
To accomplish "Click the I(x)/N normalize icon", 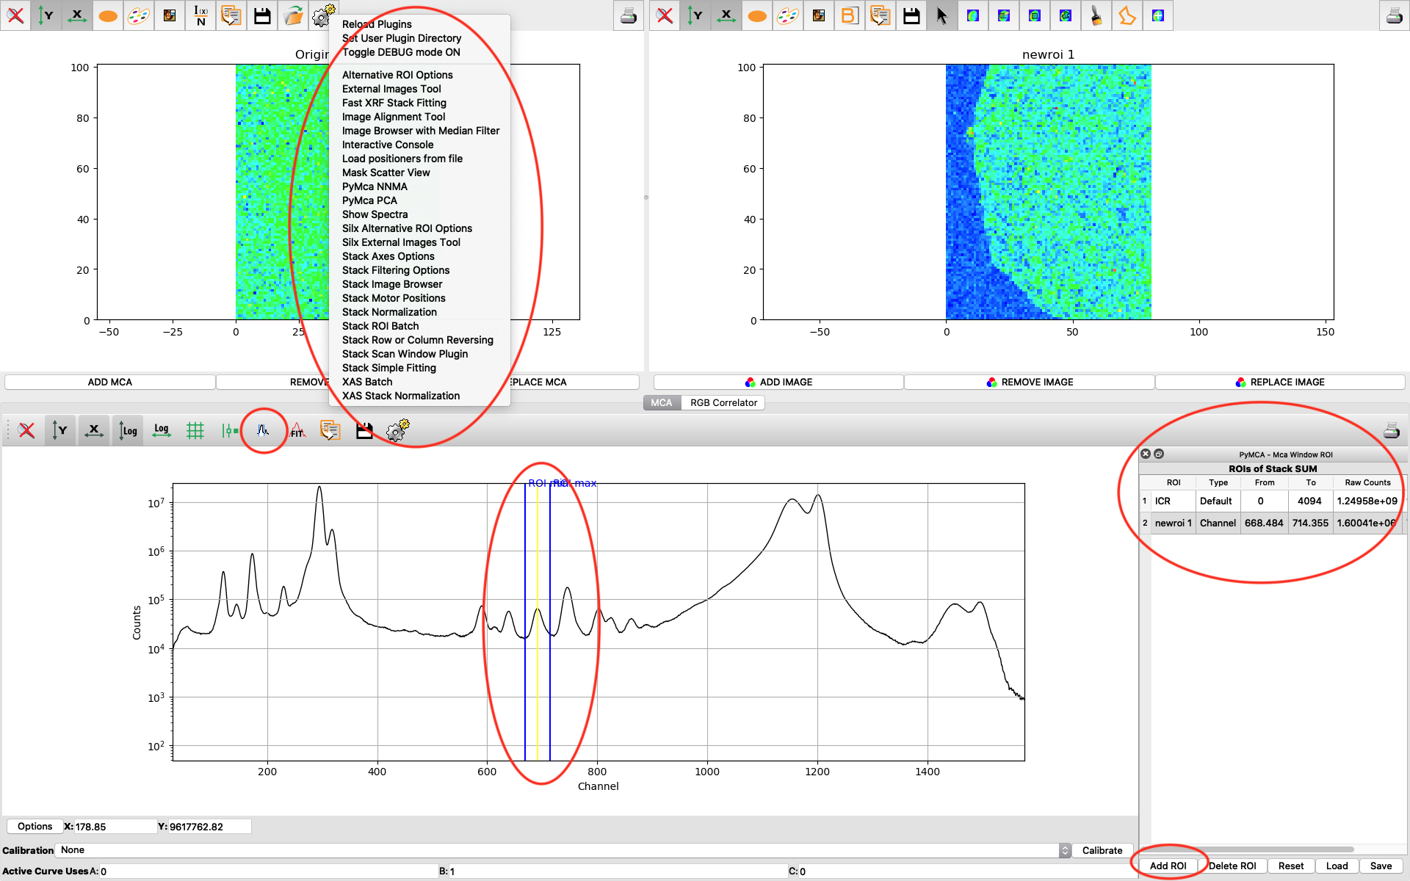I will click(200, 15).
